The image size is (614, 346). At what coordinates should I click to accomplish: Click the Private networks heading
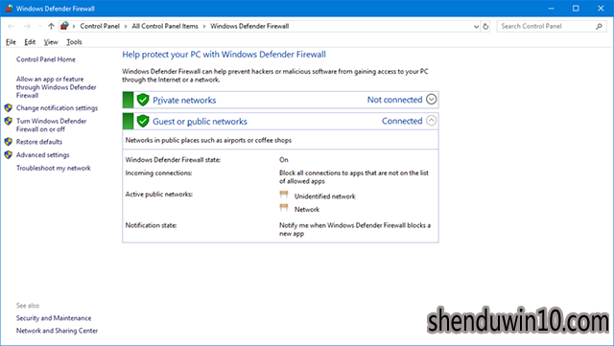[x=184, y=101]
